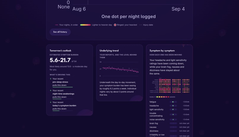Click the down arrow beside night-time awakenings

pyautogui.click(x=51, y=90)
